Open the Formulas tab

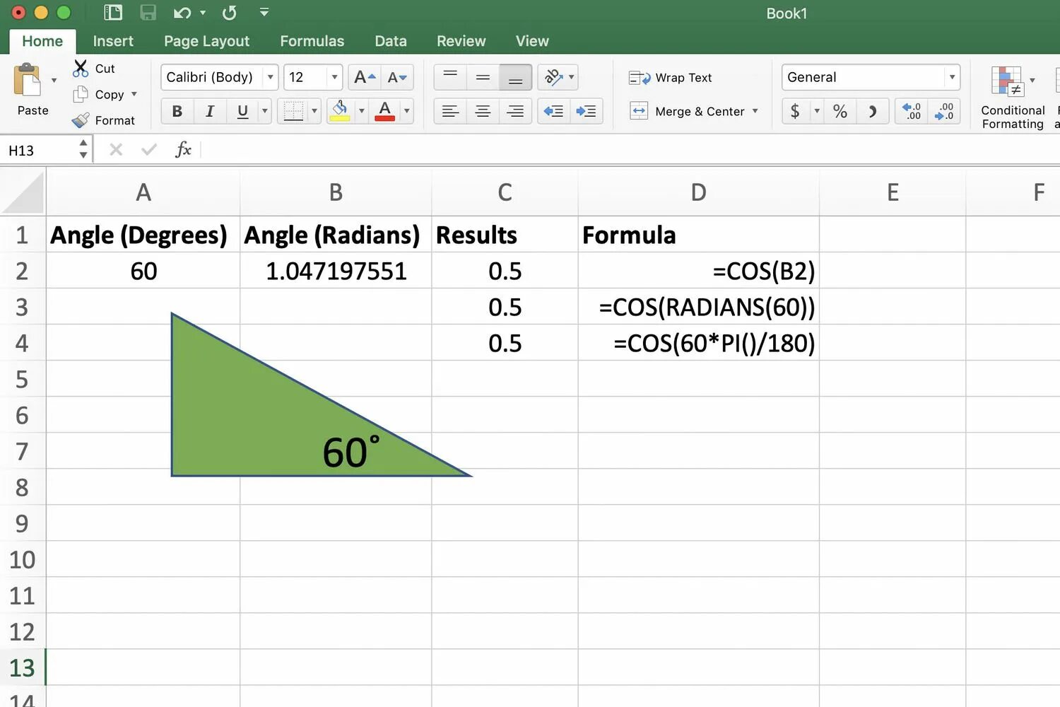coord(312,41)
